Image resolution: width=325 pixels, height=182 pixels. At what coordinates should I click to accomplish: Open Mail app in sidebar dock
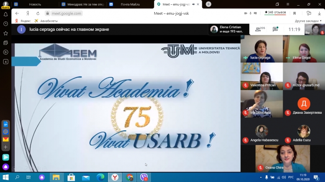pos(6,139)
